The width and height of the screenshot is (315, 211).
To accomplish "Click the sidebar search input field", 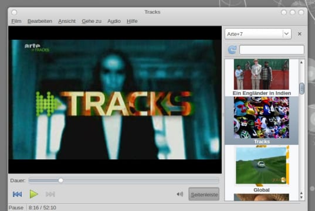I will point(272,50).
